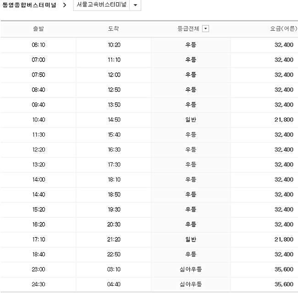Click the 요금(어른) column header
The height and width of the screenshot is (293, 298).
pos(283,29)
